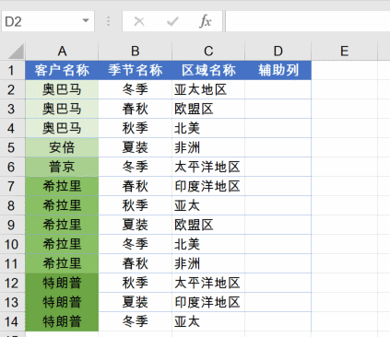
Task: Click cell 欧盟区 in row 9
Action: (x=208, y=225)
